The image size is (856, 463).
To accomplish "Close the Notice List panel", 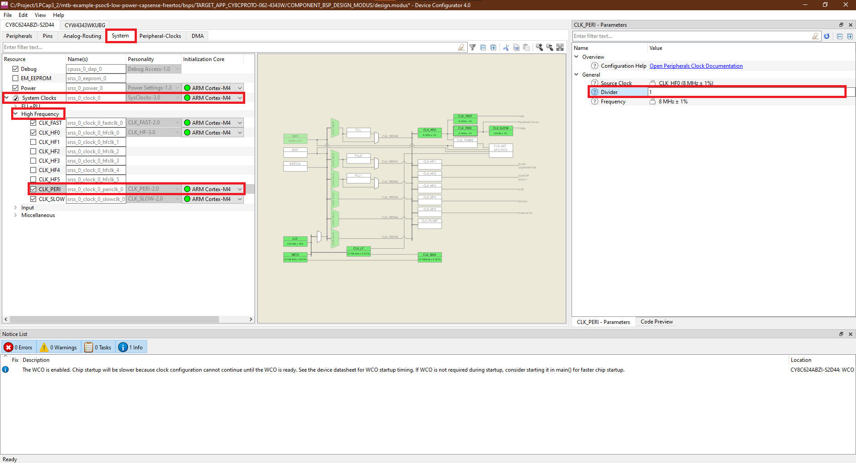I will click(851, 334).
